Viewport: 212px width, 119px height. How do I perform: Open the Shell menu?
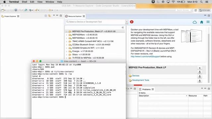coord(25,2)
